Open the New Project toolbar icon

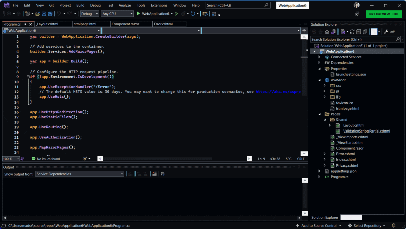[28, 14]
